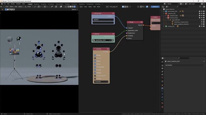Click the "plastic" text field in String Input node
Image resolution: width=206 pixels, height=115 pixels.
pyautogui.click(x=103, y=20)
